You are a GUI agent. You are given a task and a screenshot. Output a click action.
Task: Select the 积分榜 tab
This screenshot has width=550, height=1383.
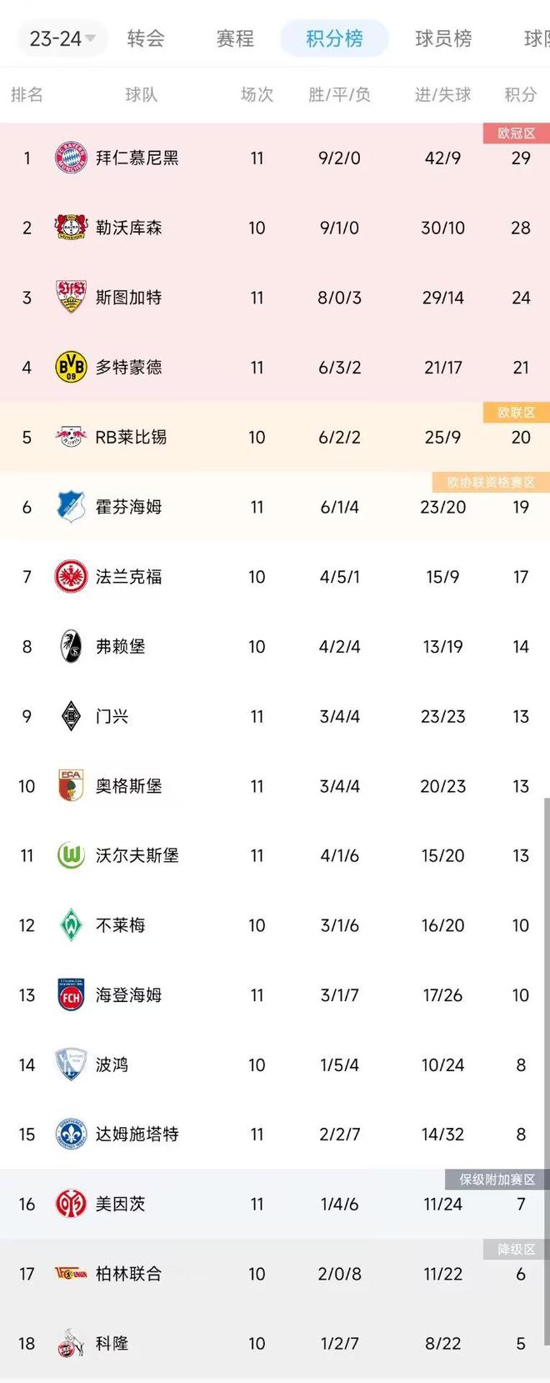coord(334,38)
